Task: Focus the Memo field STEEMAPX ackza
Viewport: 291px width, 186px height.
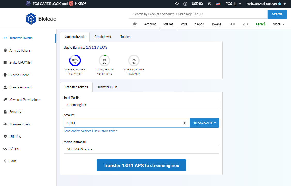Action: click(x=141, y=149)
